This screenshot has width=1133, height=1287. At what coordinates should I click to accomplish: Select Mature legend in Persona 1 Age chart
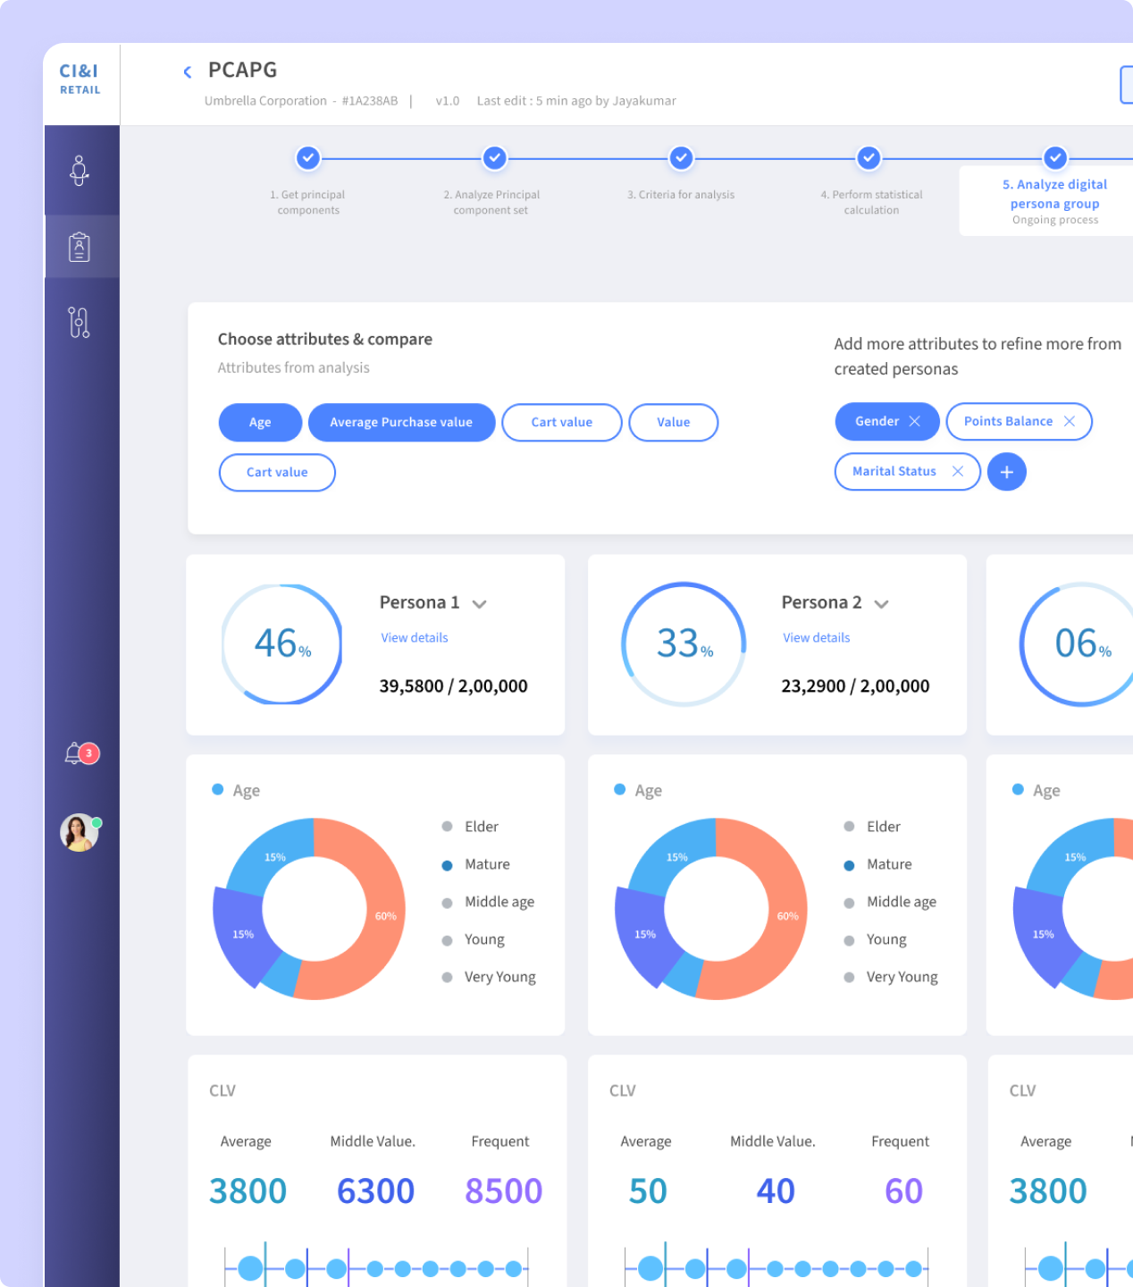(476, 864)
